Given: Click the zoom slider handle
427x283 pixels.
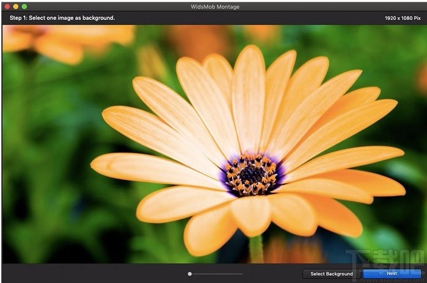Looking at the screenshot, I should pyautogui.click(x=190, y=274).
